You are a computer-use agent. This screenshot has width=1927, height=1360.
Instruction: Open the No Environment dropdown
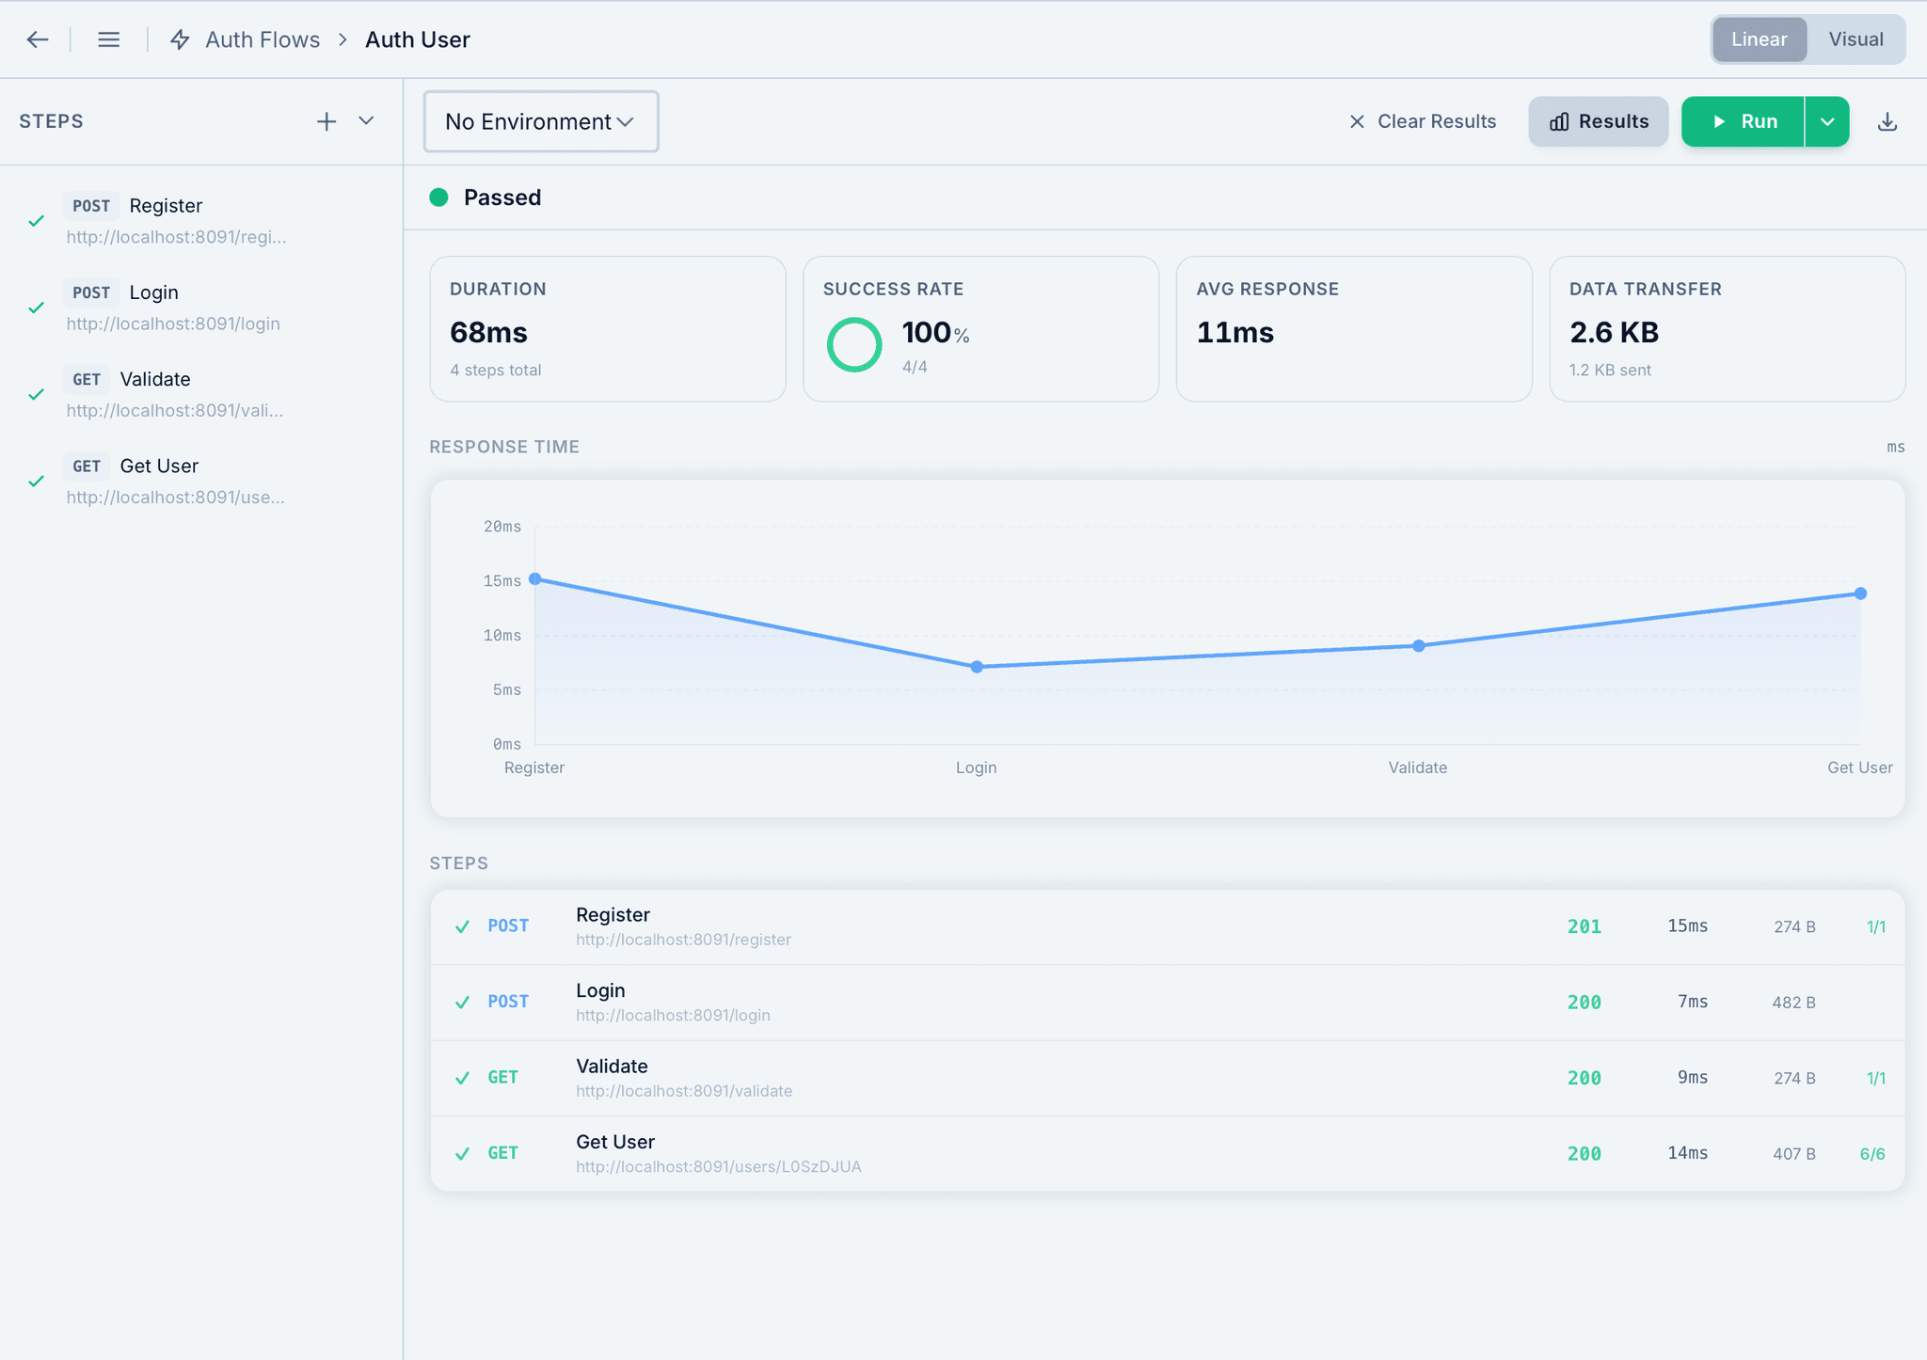(540, 121)
